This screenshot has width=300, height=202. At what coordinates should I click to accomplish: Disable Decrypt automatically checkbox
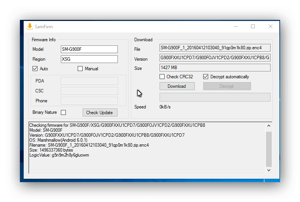coord(206,76)
